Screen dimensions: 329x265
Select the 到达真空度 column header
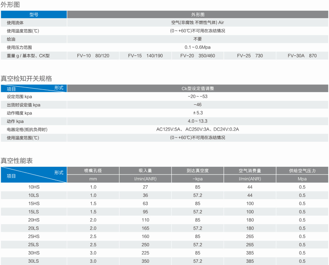[197, 170]
